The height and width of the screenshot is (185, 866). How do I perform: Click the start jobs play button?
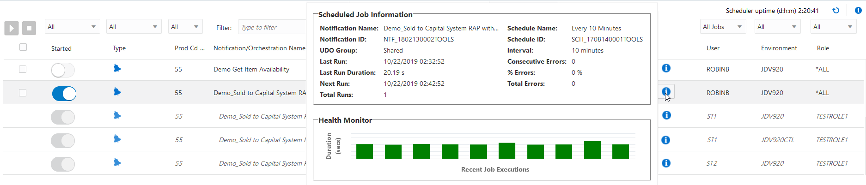[12, 28]
